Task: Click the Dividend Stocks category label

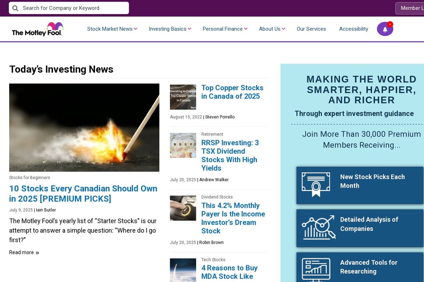Action: pos(217,197)
